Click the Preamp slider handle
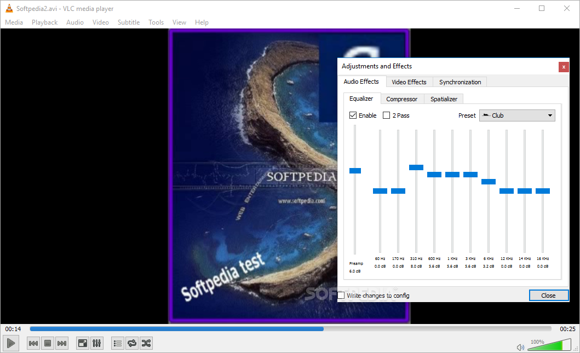The image size is (580, 353). [x=355, y=171]
